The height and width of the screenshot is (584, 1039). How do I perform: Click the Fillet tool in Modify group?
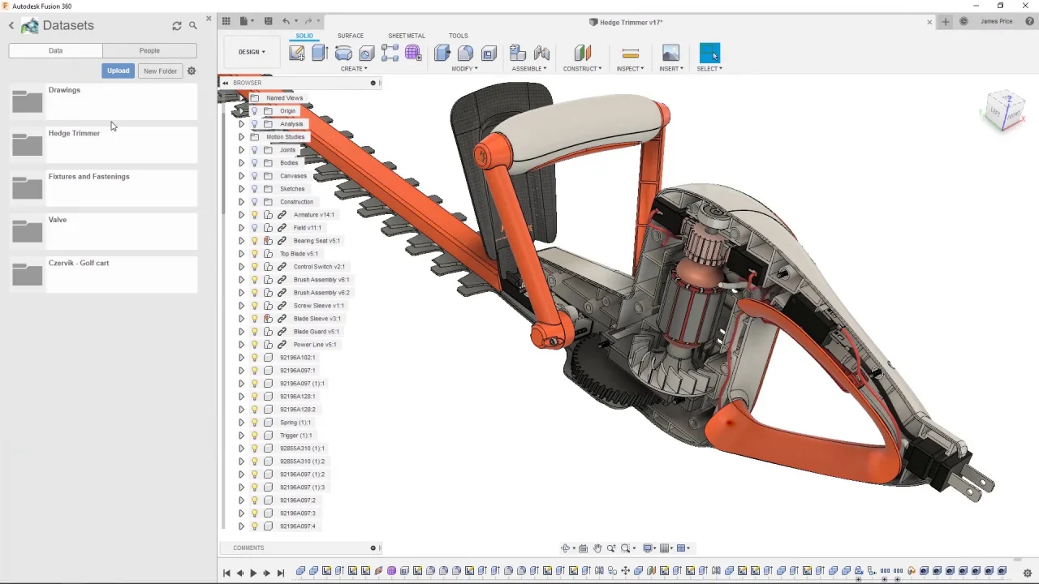pyautogui.click(x=465, y=54)
